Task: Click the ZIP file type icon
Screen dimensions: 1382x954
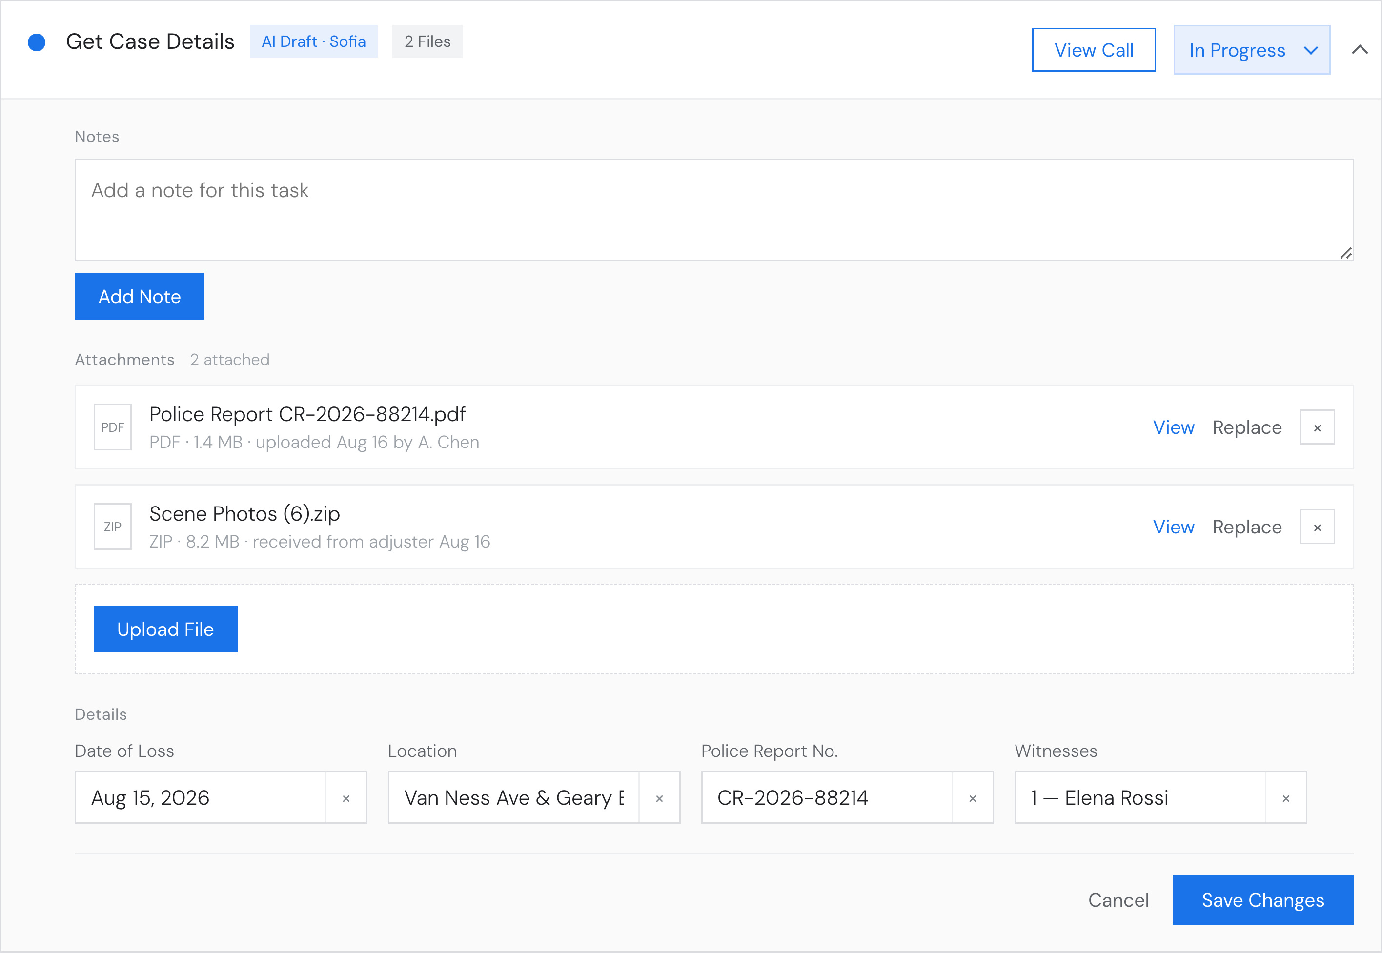Action: click(112, 527)
